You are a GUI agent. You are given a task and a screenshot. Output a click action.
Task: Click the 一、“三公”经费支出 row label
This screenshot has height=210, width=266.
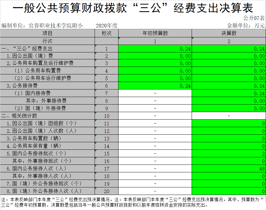coord(27,49)
